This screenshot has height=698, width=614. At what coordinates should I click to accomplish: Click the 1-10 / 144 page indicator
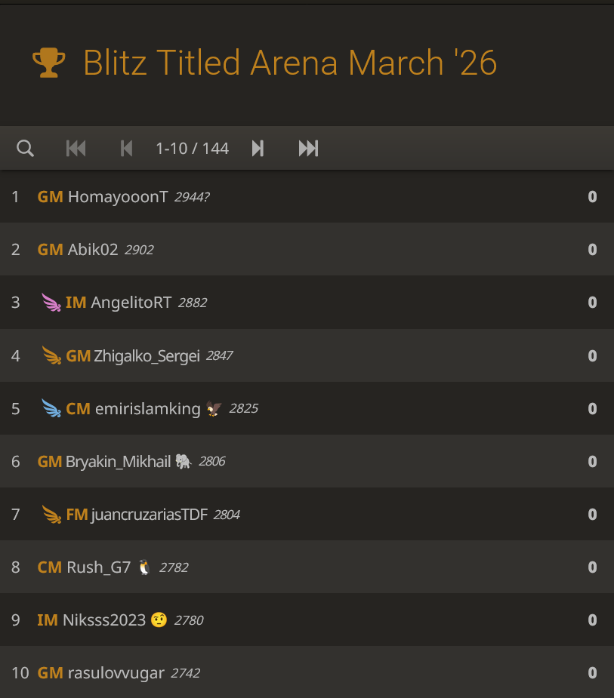click(192, 148)
